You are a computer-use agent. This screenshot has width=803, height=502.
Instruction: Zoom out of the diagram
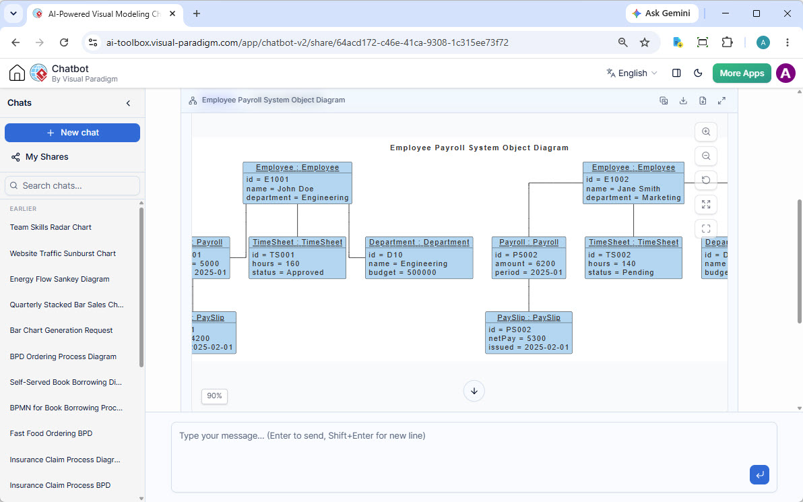706,156
